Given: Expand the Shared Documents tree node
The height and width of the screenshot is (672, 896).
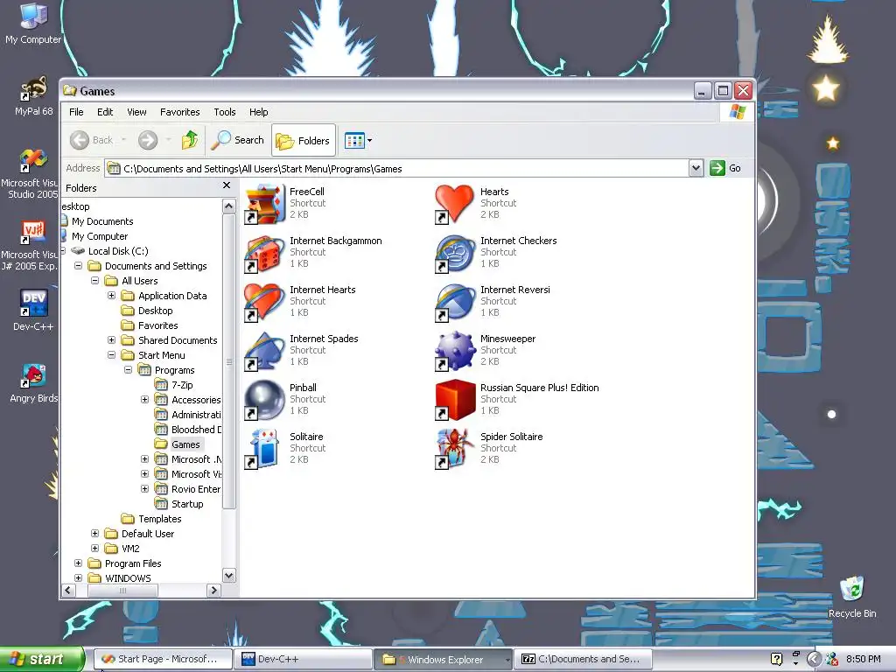Looking at the screenshot, I should click(x=111, y=340).
